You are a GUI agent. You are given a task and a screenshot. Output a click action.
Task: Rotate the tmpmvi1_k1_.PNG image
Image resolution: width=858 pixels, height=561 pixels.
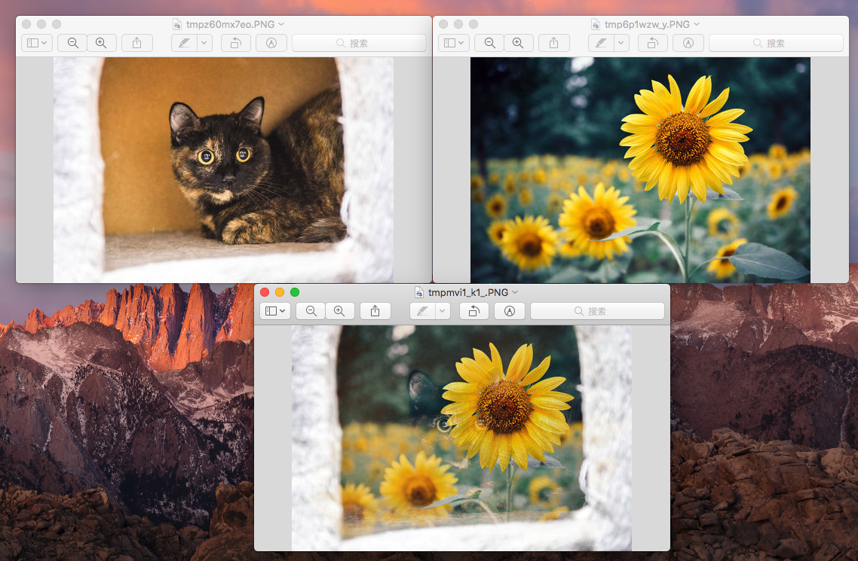click(x=474, y=311)
